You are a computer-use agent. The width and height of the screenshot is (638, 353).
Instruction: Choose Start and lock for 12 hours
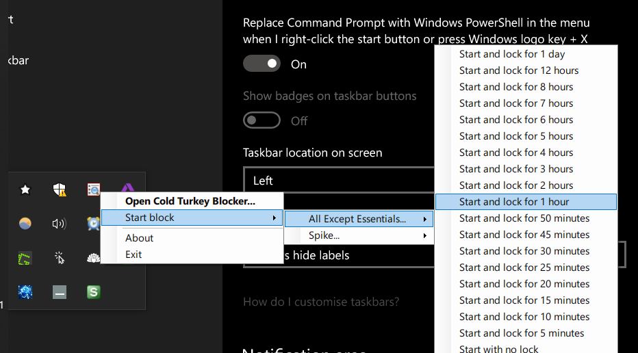526,70
